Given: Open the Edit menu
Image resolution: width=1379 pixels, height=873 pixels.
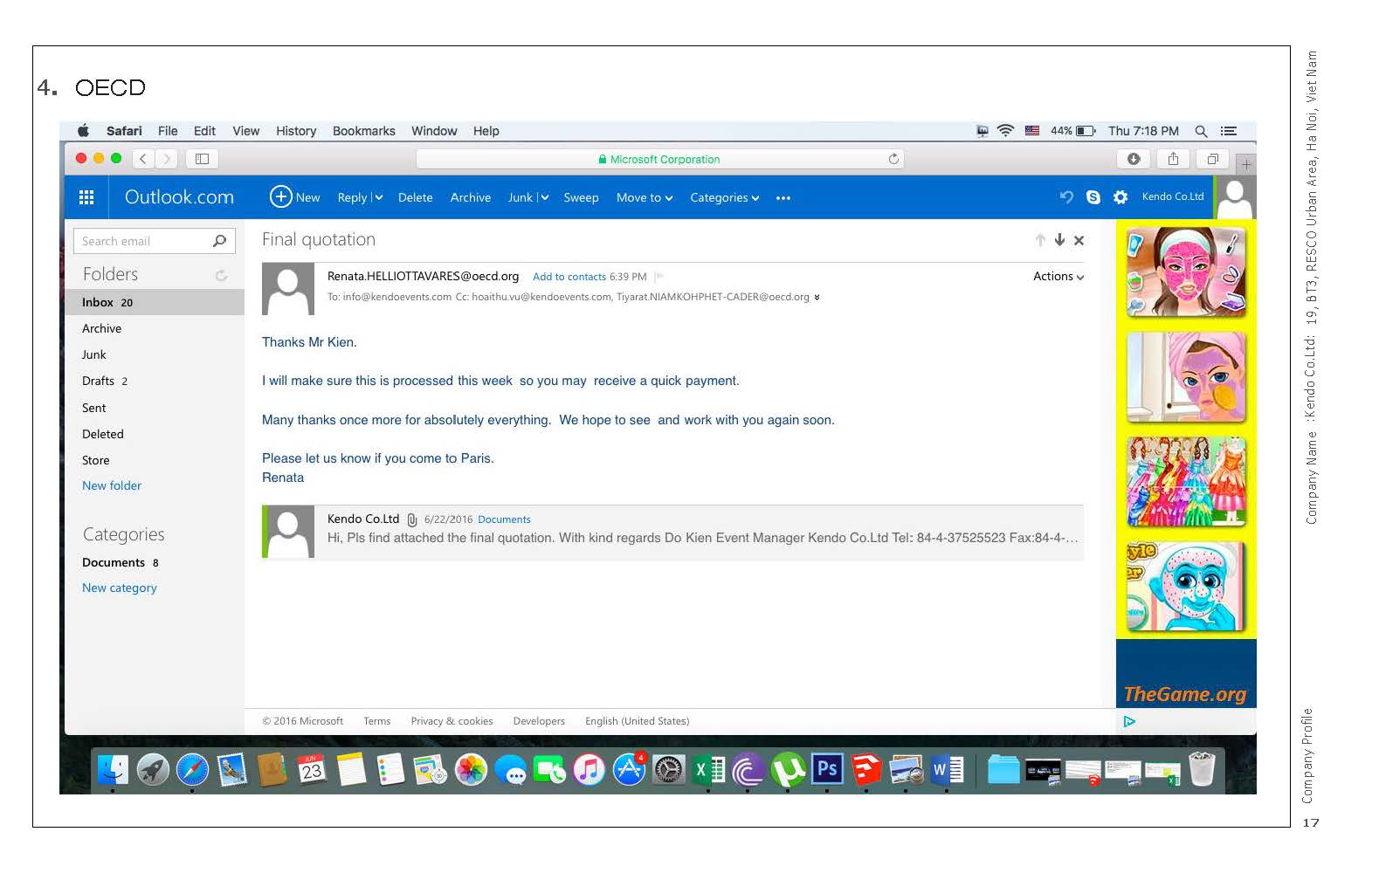Looking at the screenshot, I should tap(204, 131).
